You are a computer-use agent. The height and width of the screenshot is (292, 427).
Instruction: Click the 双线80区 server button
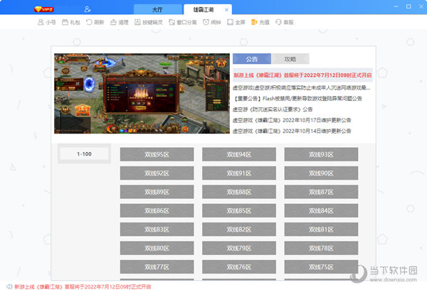point(157,248)
